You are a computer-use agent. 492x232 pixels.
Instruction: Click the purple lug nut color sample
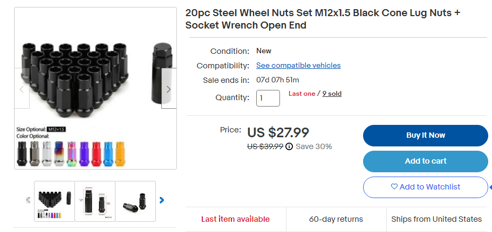(x=85, y=154)
